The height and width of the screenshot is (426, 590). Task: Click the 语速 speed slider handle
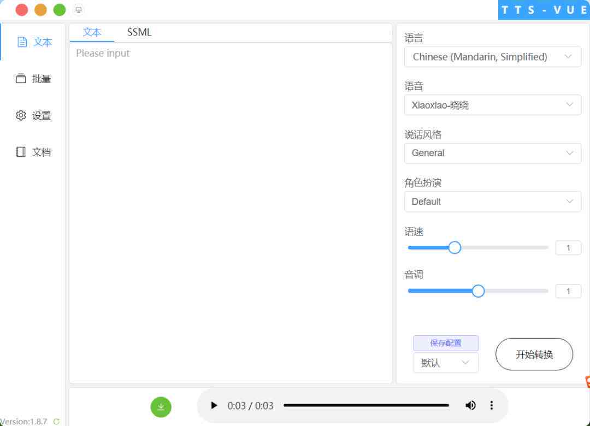coord(455,247)
